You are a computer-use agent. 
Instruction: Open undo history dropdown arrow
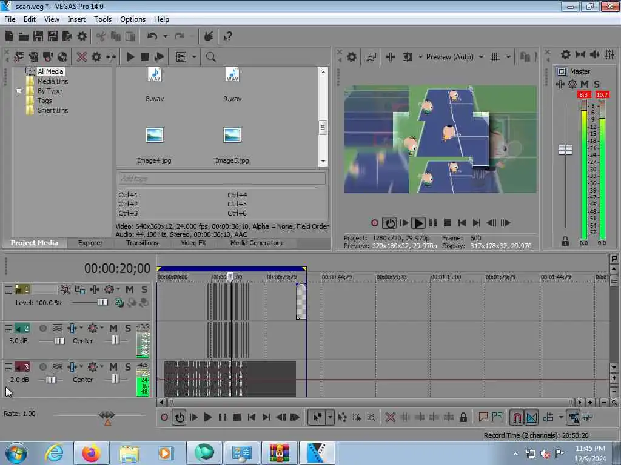(x=165, y=37)
